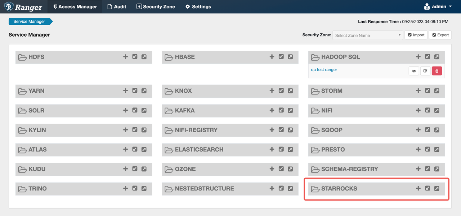Add a new STARROCKS service
This screenshot has height=216, width=461.
pos(418,188)
